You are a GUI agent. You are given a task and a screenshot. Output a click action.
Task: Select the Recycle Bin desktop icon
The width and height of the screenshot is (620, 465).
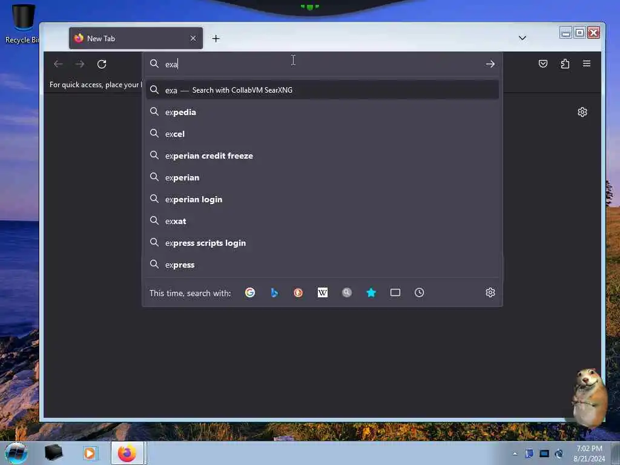coord(22,24)
